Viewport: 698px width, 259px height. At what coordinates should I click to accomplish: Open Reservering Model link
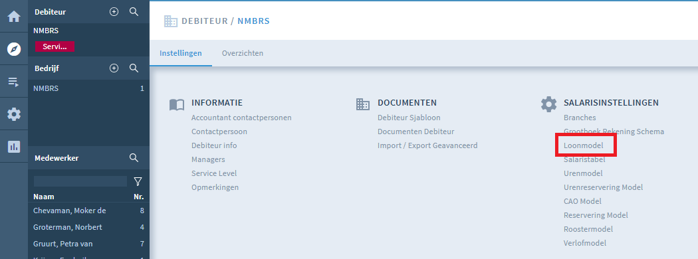point(596,215)
